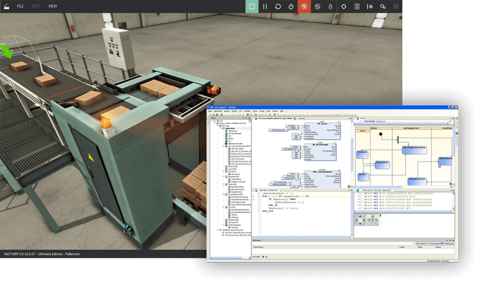This screenshot has height=284, width=479.
Task: Click the code editor horizontal scrollbar
Action: (x=301, y=237)
